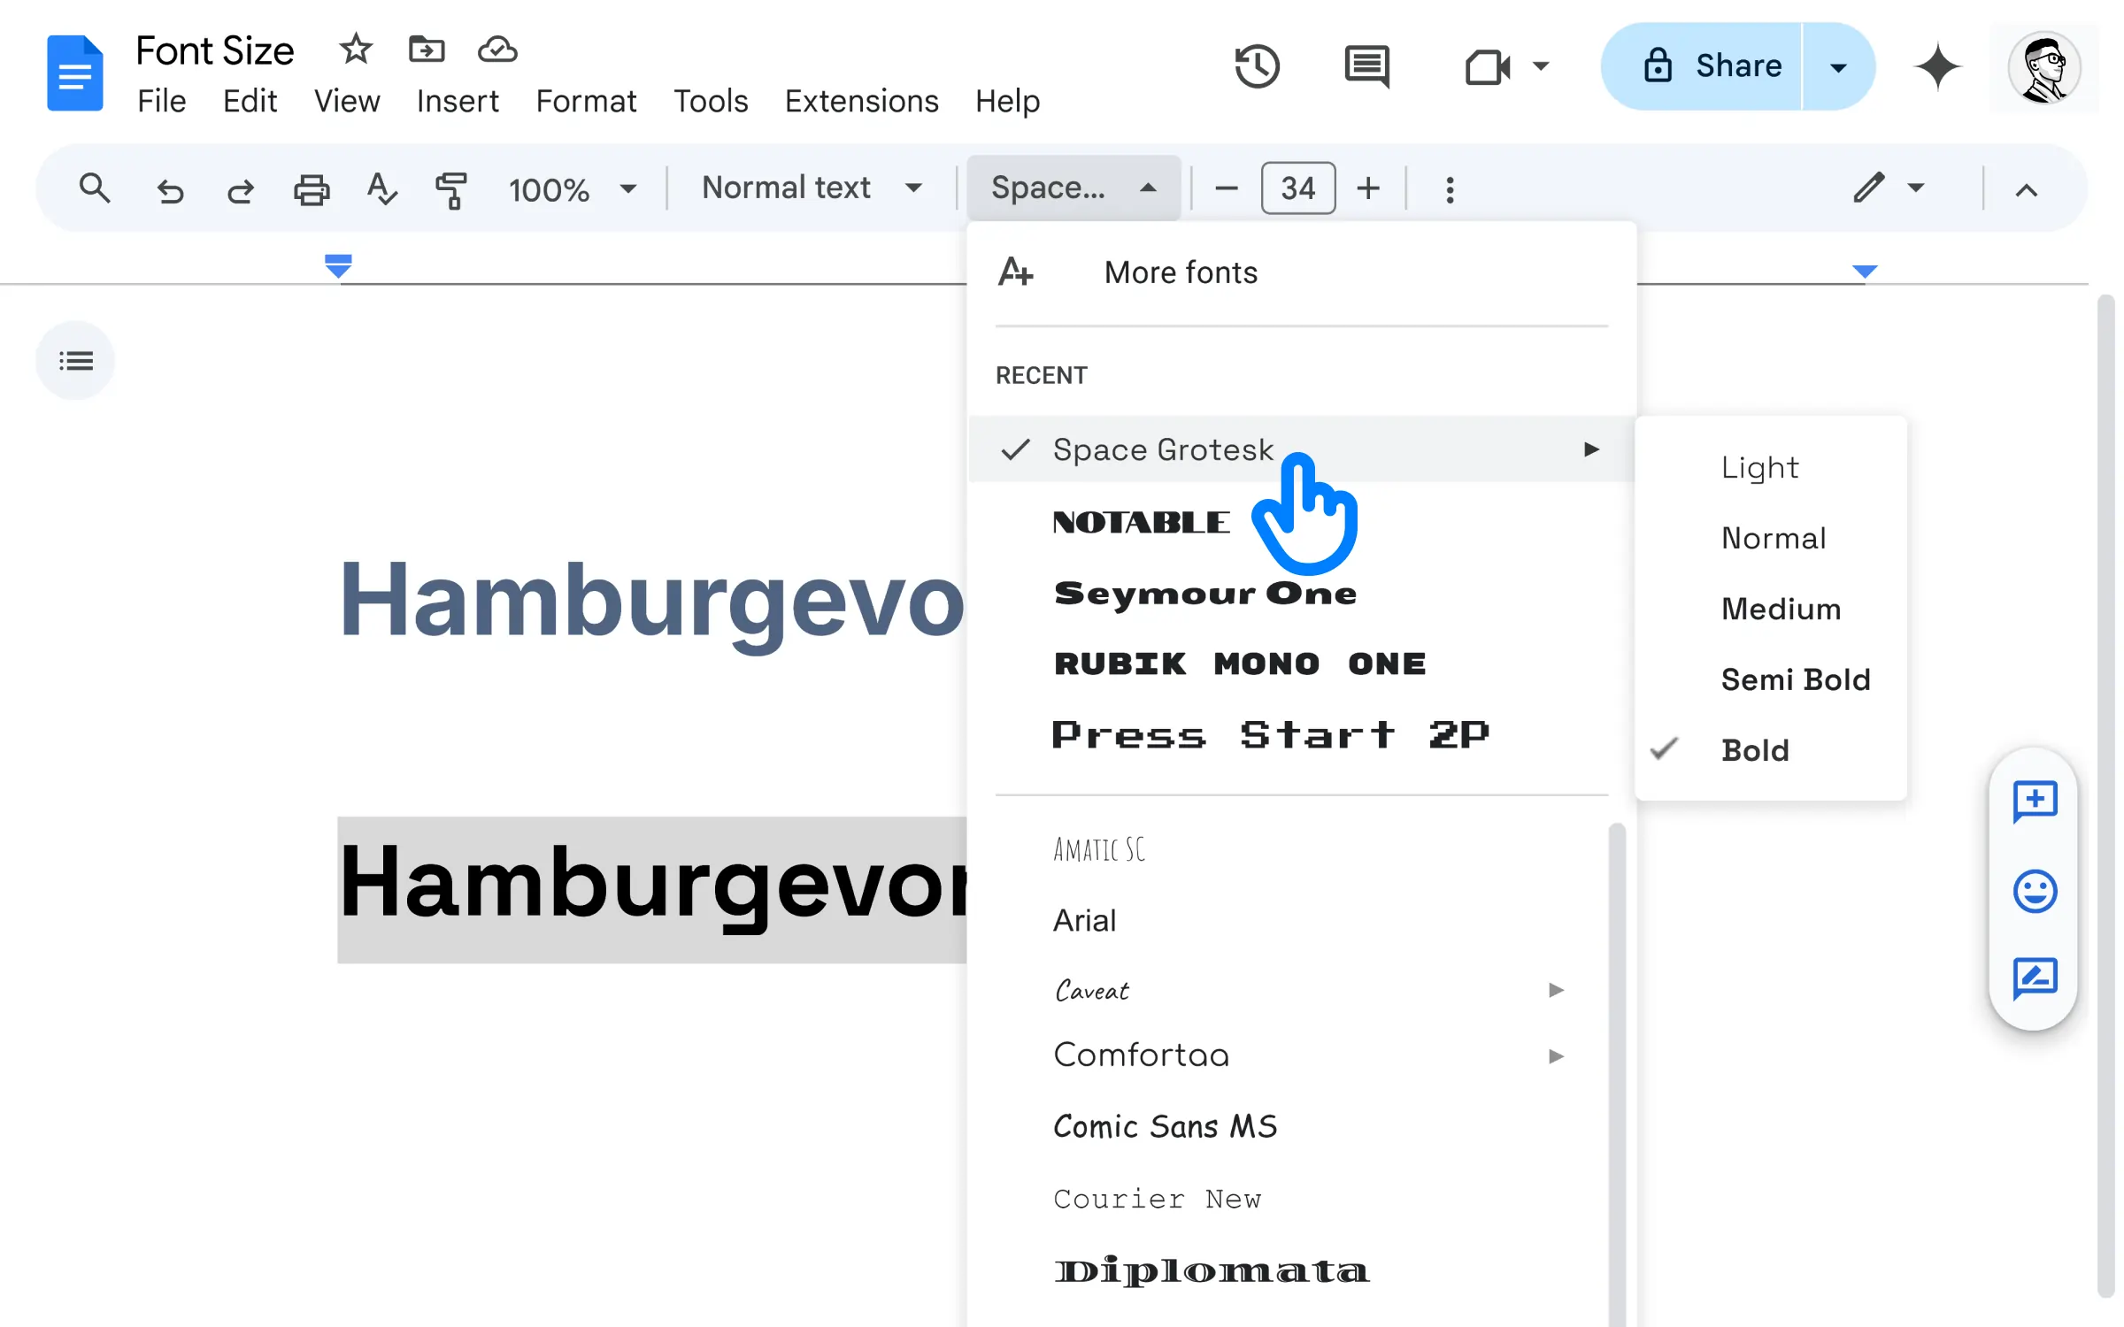
Task: Decrease font size with minus
Action: pyautogui.click(x=1227, y=188)
